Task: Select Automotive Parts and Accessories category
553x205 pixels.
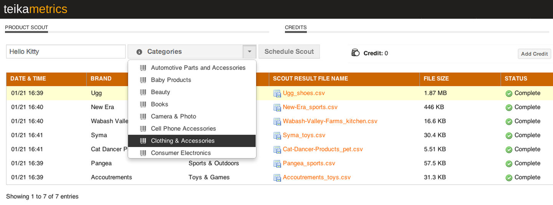Action: click(x=192, y=68)
